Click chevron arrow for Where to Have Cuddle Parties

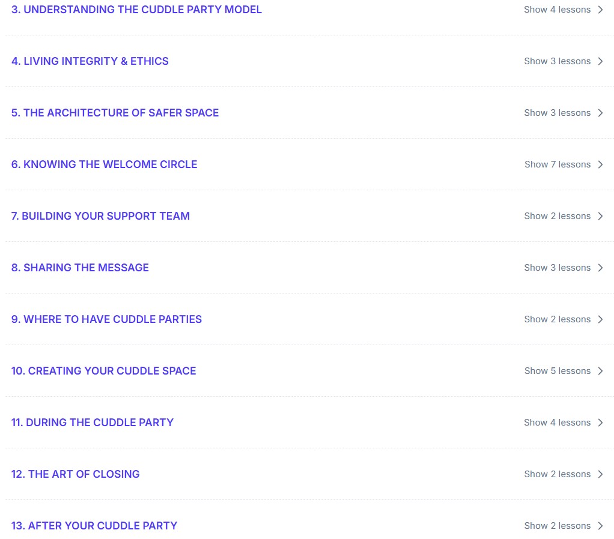pos(600,319)
